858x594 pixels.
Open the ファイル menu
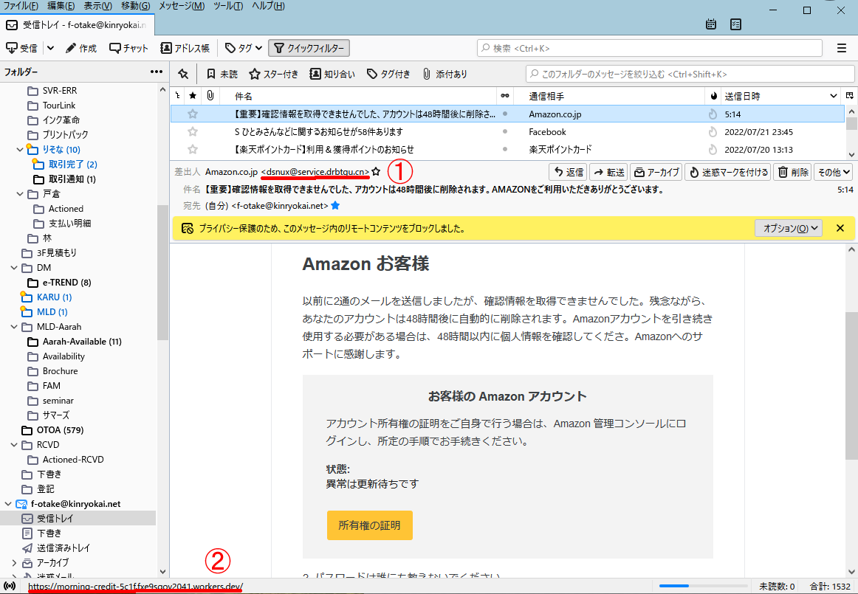21,5
